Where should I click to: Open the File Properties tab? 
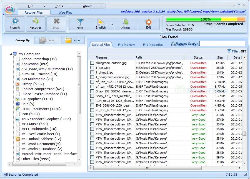(153, 45)
